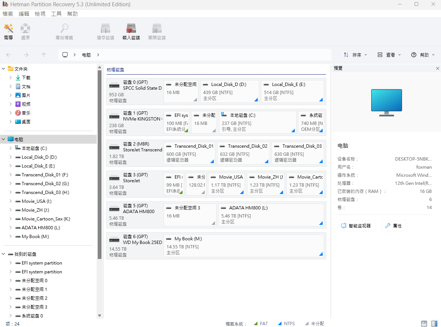This screenshot has width=441, height=327.
Task: Select the Local_Disk_D (D:) partition tile
Action: coord(230,91)
